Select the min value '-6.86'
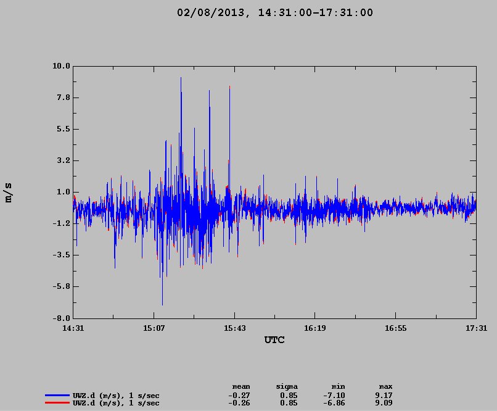Viewport: 497px width, 411px height. tap(334, 403)
